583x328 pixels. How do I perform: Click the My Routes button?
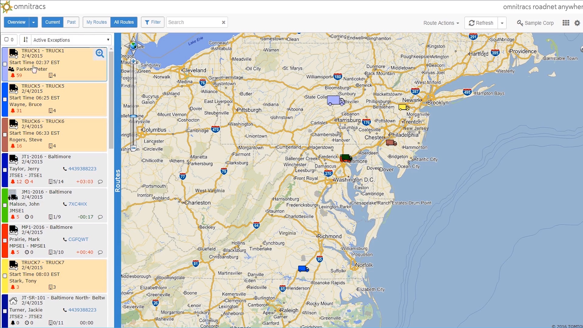pos(96,22)
